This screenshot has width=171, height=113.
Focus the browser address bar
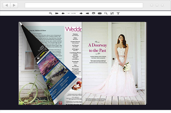(84, 5)
